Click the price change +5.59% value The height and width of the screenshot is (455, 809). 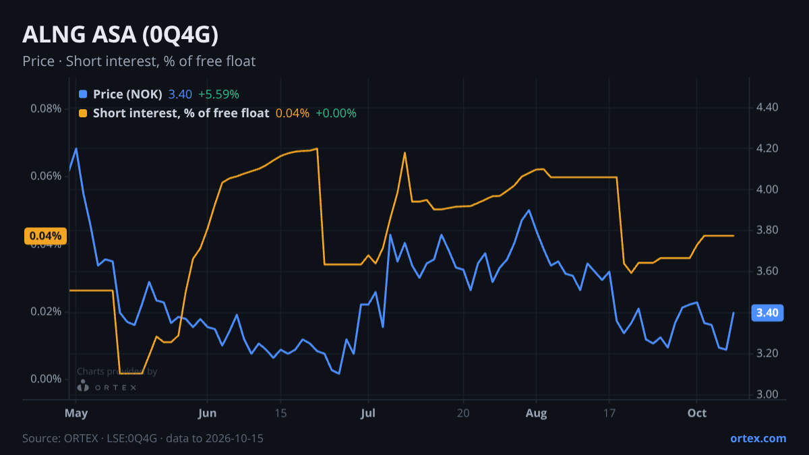point(218,94)
